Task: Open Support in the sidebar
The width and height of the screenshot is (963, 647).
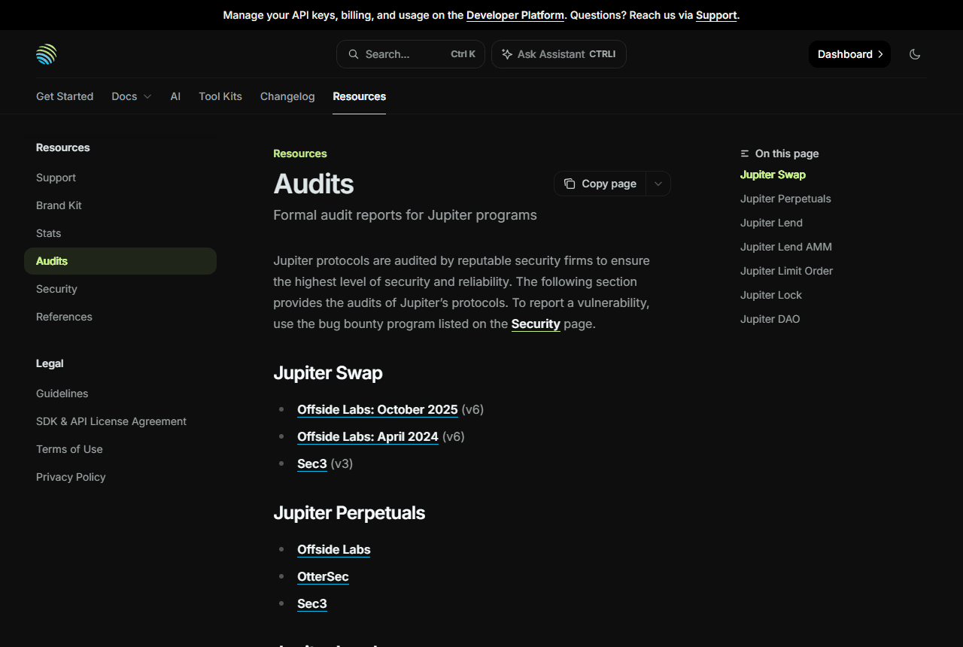Action: coord(120,178)
